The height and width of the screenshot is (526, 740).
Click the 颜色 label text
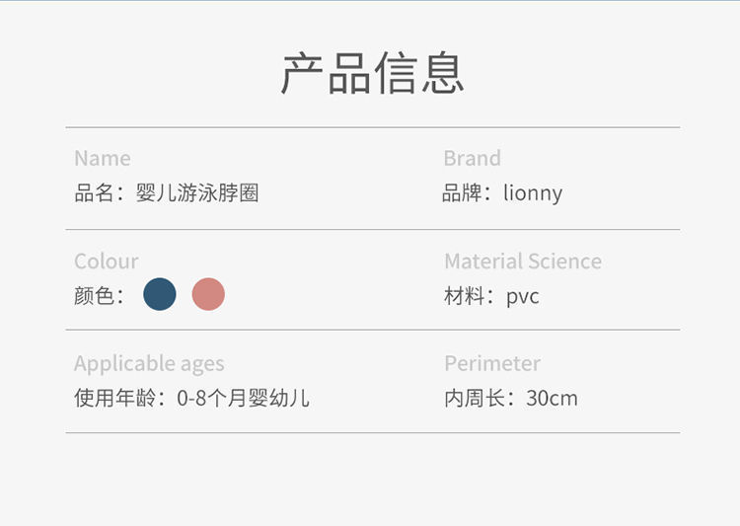tap(94, 295)
